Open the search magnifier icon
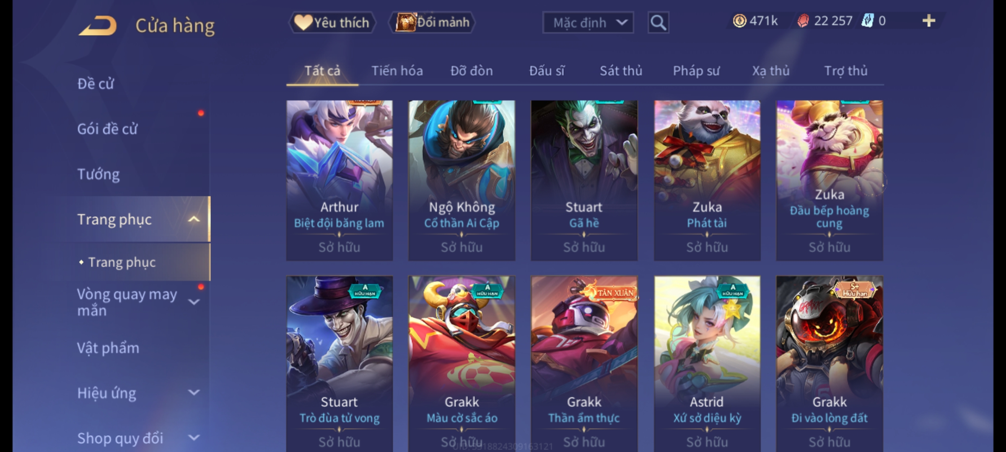Viewport: 1006px width, 452px height. [658, 23]
